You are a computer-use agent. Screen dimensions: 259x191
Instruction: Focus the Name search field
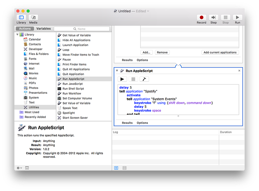pos(82,29)
